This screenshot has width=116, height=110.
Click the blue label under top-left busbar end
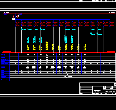6,14
